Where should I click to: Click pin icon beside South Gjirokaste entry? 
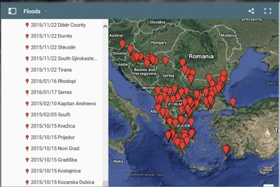(27, 59)
